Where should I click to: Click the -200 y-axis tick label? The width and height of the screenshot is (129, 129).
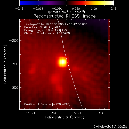click(14, 41)
